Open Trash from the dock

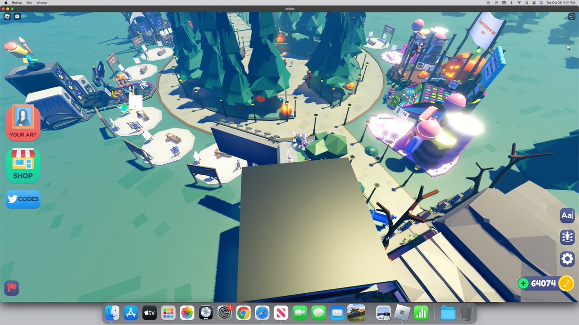[x=467, y=313]
